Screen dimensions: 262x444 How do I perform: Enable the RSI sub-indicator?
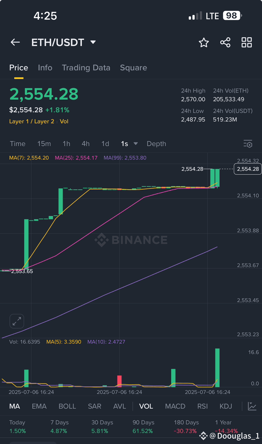tap(203, 406)
